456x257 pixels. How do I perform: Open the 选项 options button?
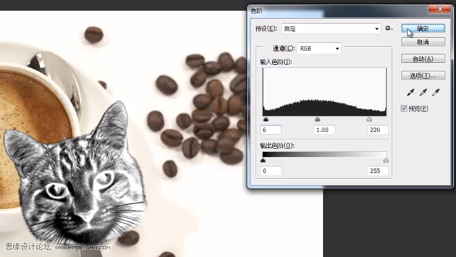[x=423, y=76]
